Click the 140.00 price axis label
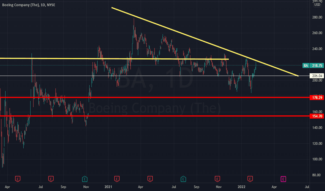 [x=317, y=127]
